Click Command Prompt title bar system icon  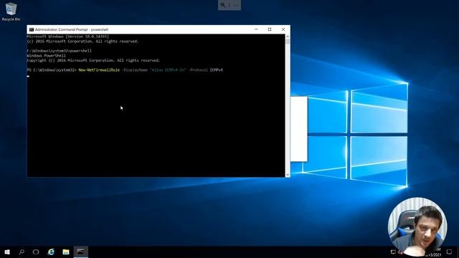click(x=32, y=29)
